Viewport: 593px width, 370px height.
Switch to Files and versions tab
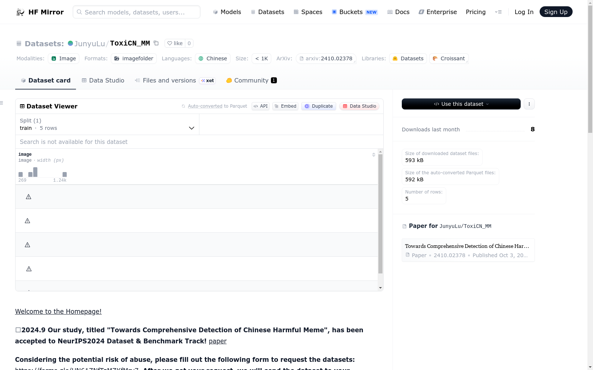pos(175,80)
